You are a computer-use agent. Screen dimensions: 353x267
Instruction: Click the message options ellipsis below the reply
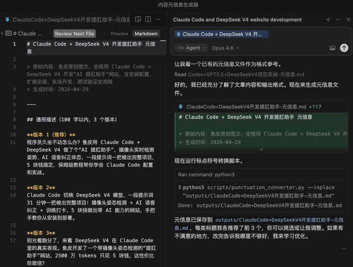click(x=344, y=248)
